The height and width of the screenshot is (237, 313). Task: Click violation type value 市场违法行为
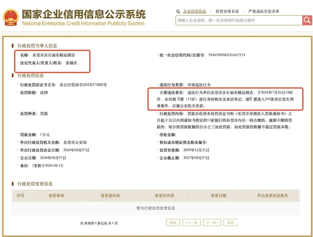(x=199, y=85)
